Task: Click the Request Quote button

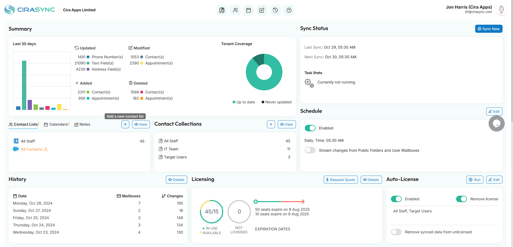Action: 340,180
